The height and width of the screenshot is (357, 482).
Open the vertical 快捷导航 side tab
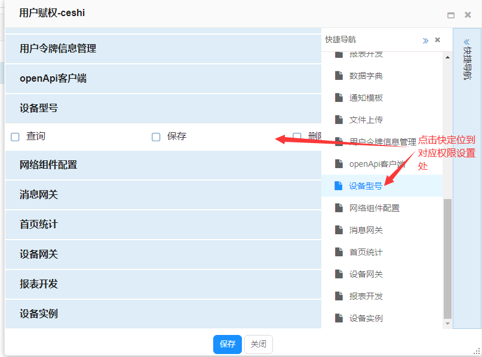466,60
